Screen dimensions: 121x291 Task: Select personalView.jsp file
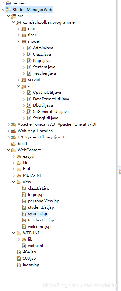pos(44,201)
